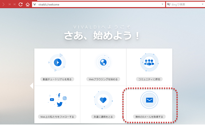
Task: Click the community people icon
Action: coord(149,62)
